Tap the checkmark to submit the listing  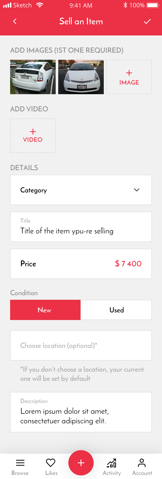(x=147, y=21)
